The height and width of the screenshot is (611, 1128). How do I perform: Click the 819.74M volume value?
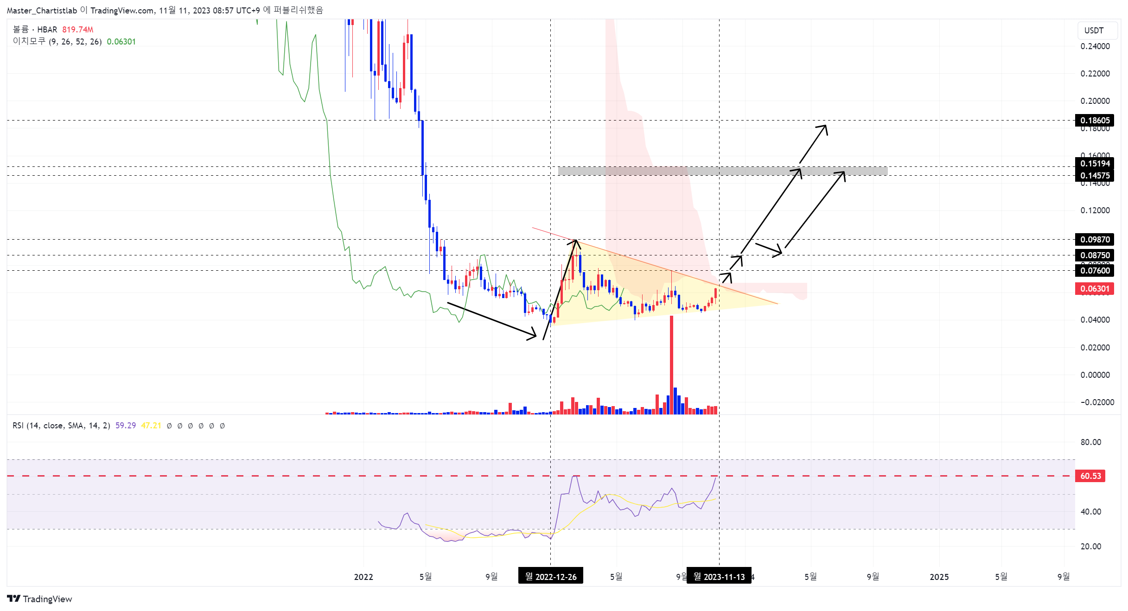click(x=78, y=29)
